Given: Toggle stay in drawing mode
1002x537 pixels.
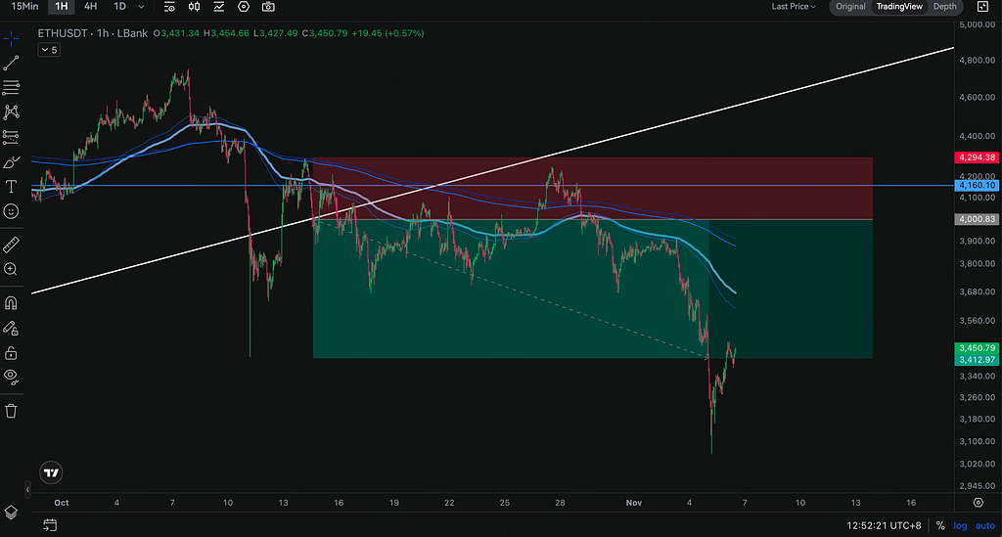Looking at the screenshot, I should 11,329.
